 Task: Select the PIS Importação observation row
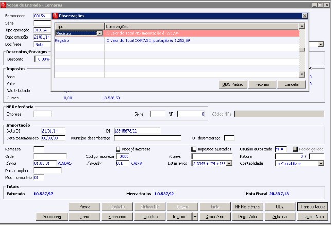(x=177, y=33)
